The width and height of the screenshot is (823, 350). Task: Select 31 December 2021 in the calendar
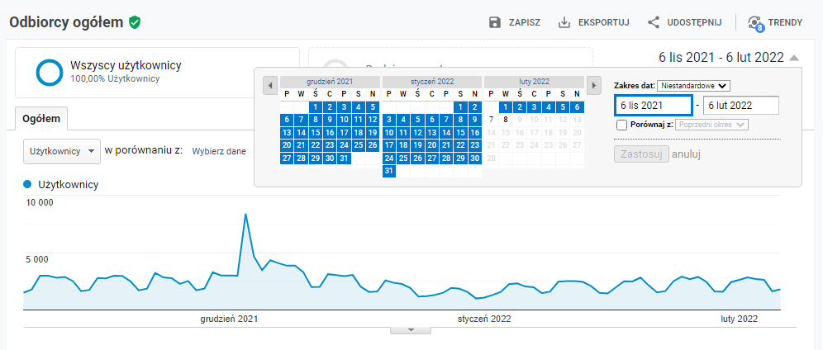tap(344, 158)
